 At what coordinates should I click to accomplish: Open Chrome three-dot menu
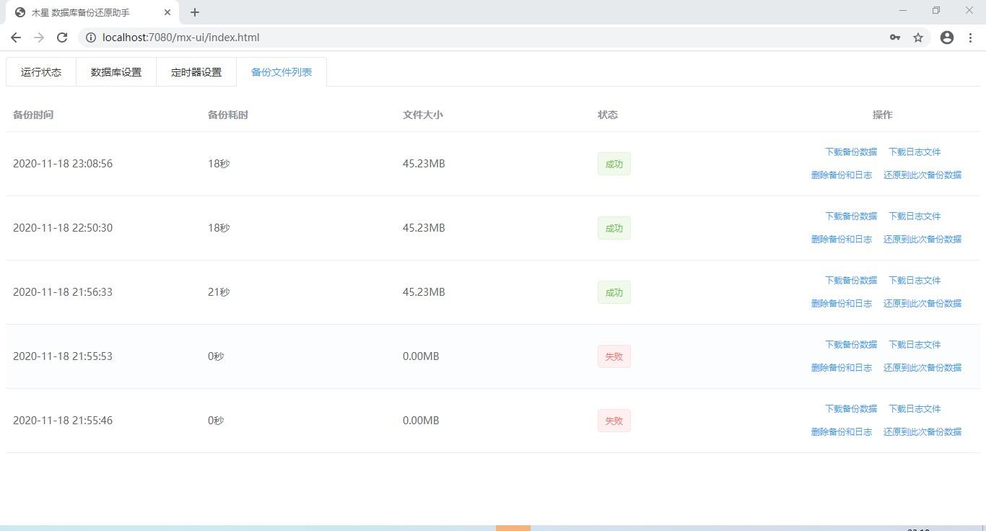(970, 38)
